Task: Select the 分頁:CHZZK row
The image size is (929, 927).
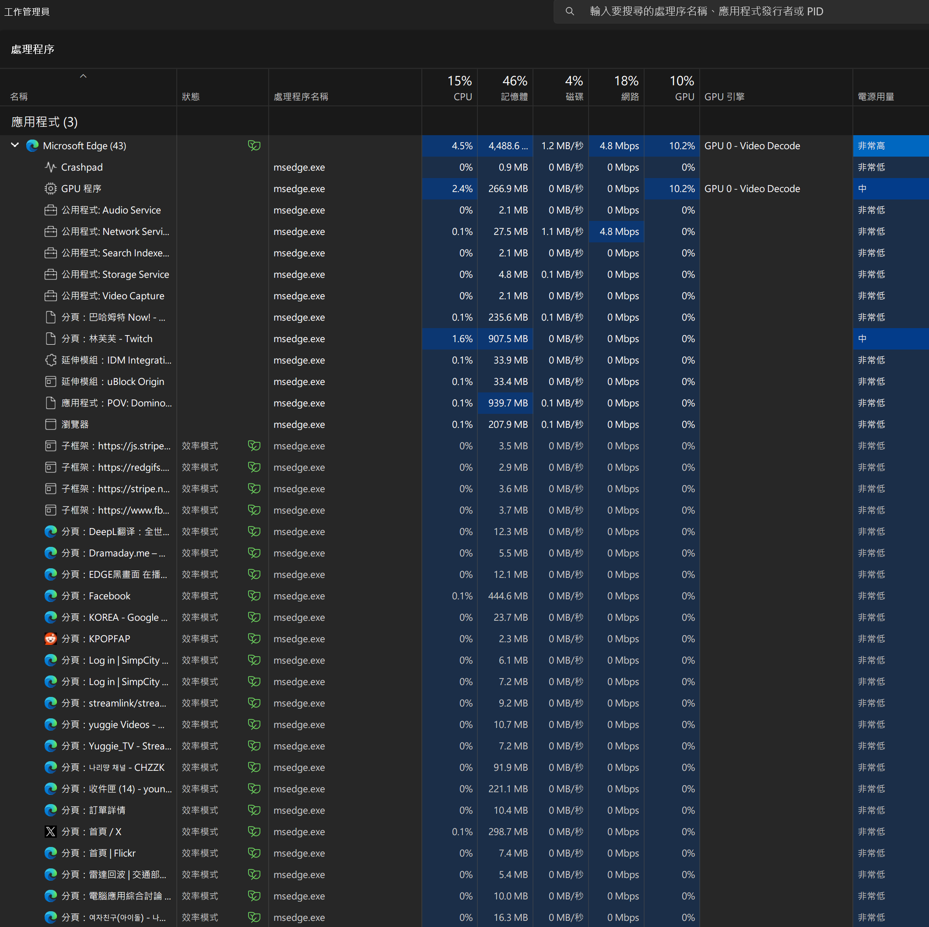Action: click(465, 767)
